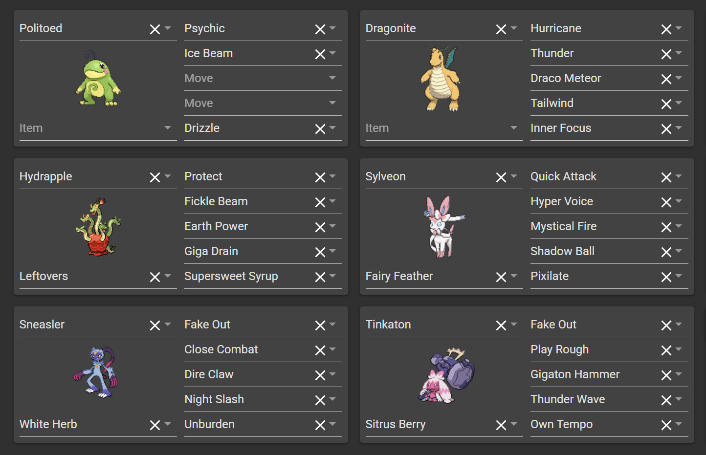Image resolution: width=706 pixels, height=455 pixels.
Task: Remove Protect from Hydrapple
Action: [x=320, y=177]
